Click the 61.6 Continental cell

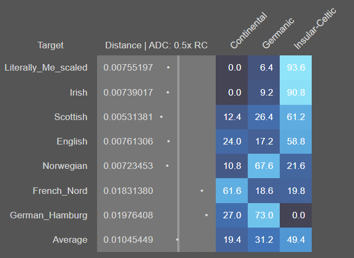(x=231, y=191)
